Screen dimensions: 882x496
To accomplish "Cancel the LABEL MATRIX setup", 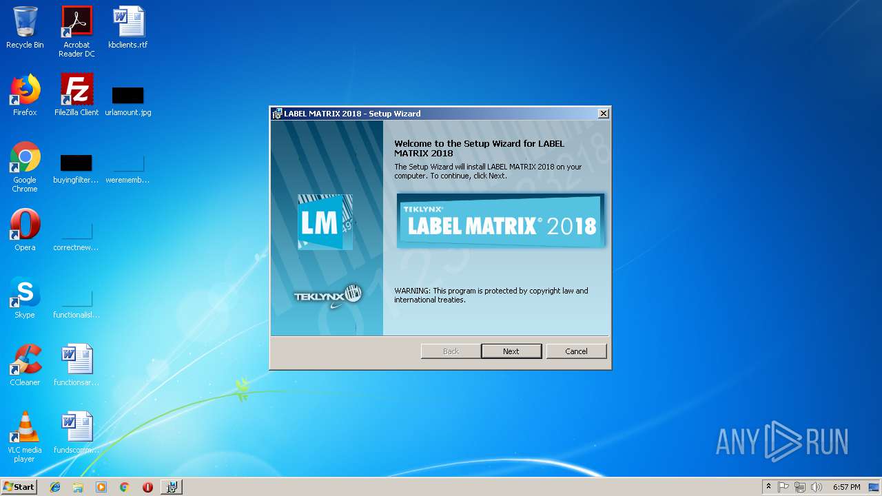I will click(576, 351).
